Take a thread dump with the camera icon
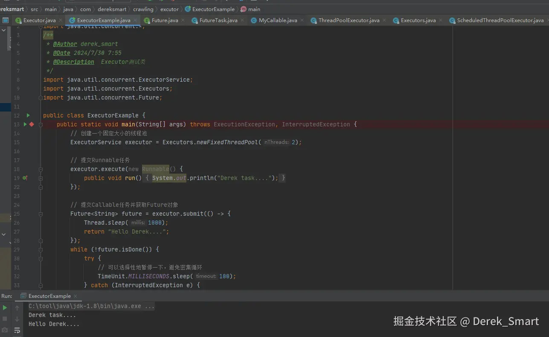Viewport: 549px width, 337px height. click(5, 330)
